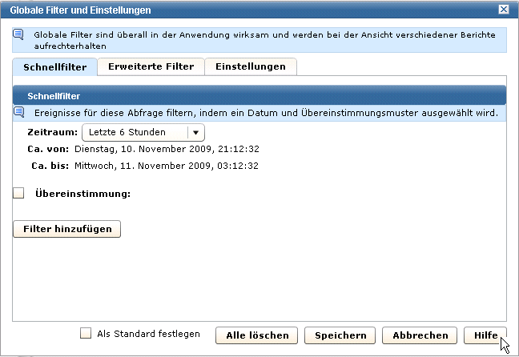Open the Erweiterte Filter tab
Image resolution: width=519 pixels, height=357 pixels.
(151, 66)
